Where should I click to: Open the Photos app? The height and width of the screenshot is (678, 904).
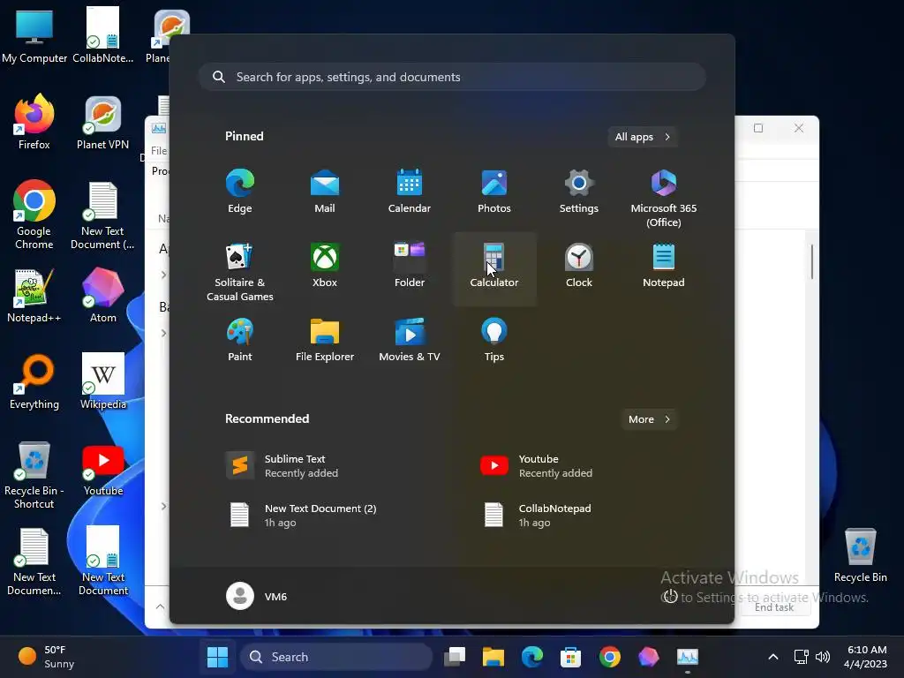[x=494, y=192]
